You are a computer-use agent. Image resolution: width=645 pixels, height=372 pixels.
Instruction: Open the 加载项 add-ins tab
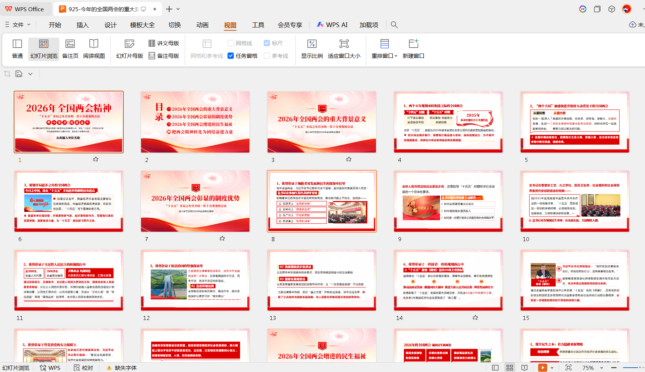tap(369, 25)
